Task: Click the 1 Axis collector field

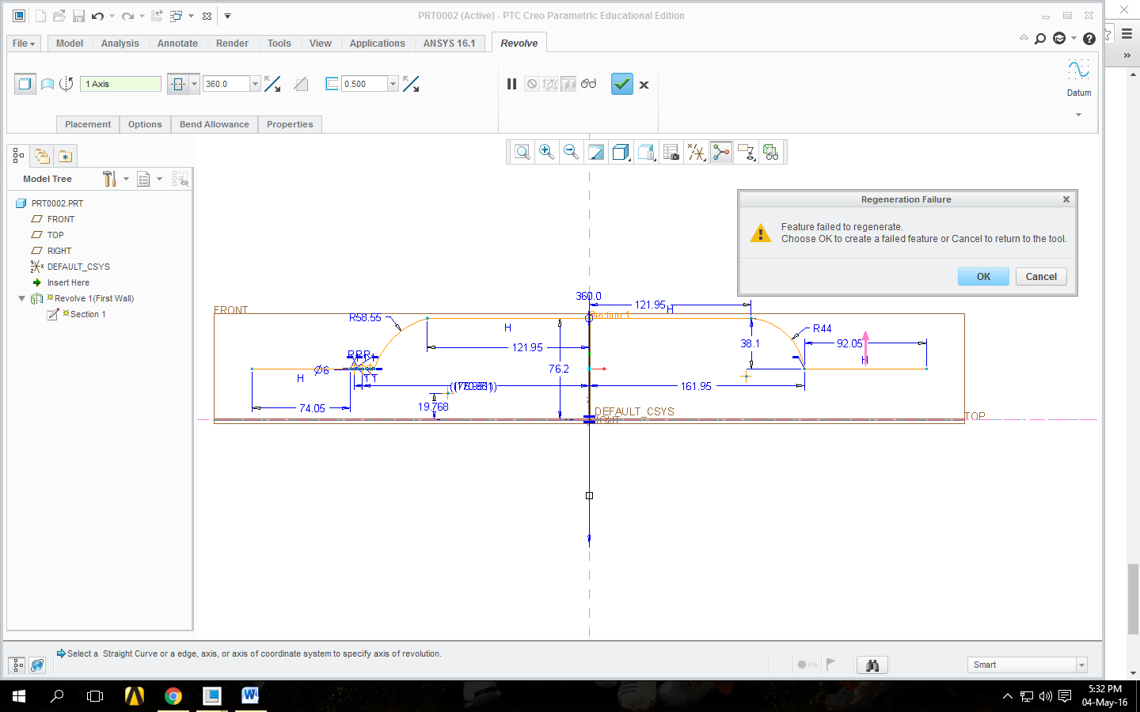Action: 120,84
